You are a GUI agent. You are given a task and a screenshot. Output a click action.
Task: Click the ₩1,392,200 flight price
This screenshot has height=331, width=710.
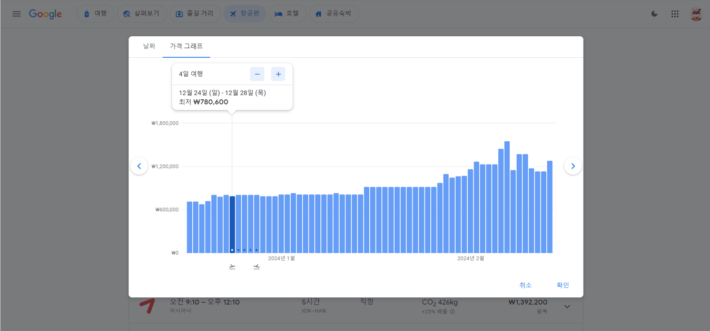click(528, 303)
